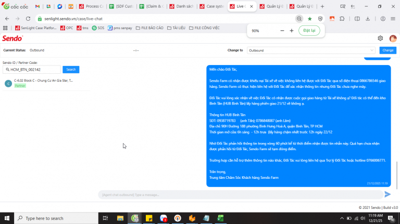Open the Change to status dropdown
This screenshot has height=224, width=400.
(x=311, y=50)
